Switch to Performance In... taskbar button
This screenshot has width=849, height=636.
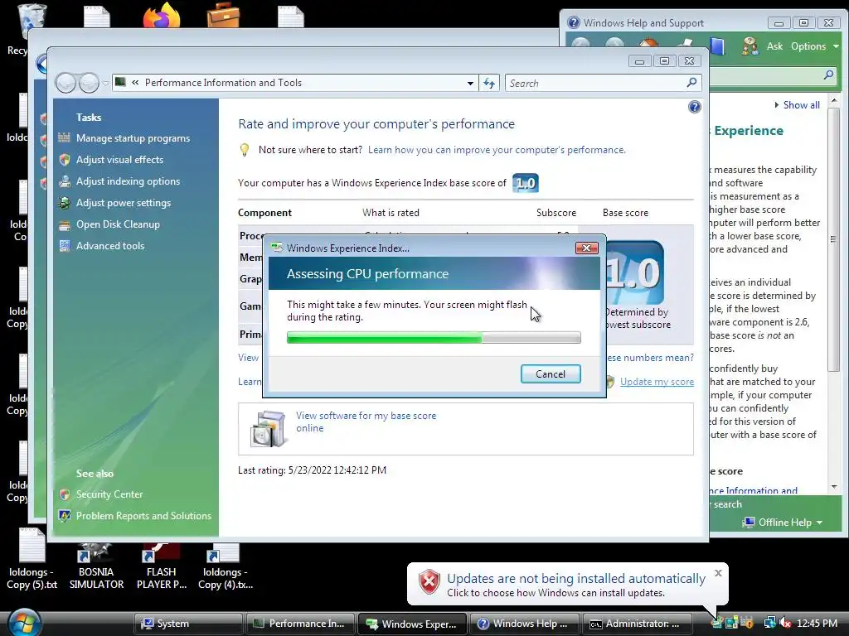300,624
